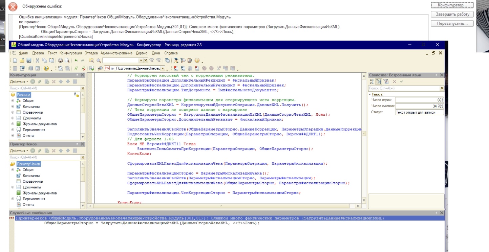Toggle the properties filter funnel button
Viewport: 489px width, 252px height.
coord(386,82)
